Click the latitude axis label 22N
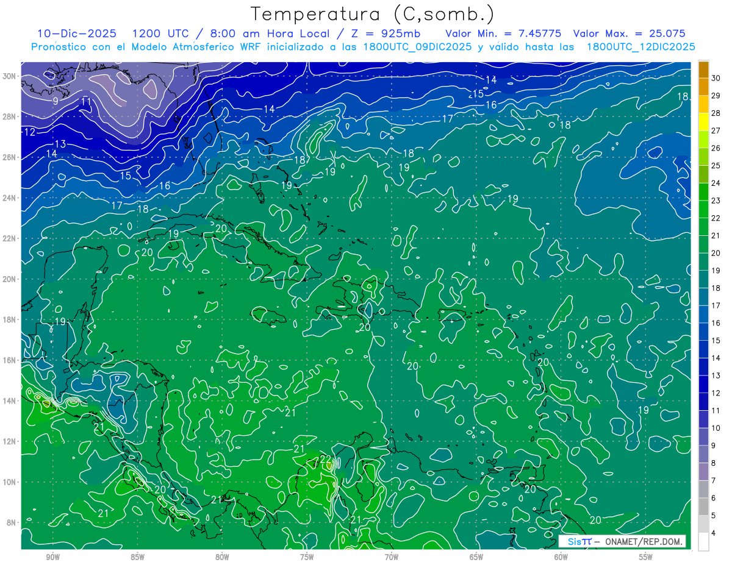Screen dimensions: 732x565 coord(10,238)
